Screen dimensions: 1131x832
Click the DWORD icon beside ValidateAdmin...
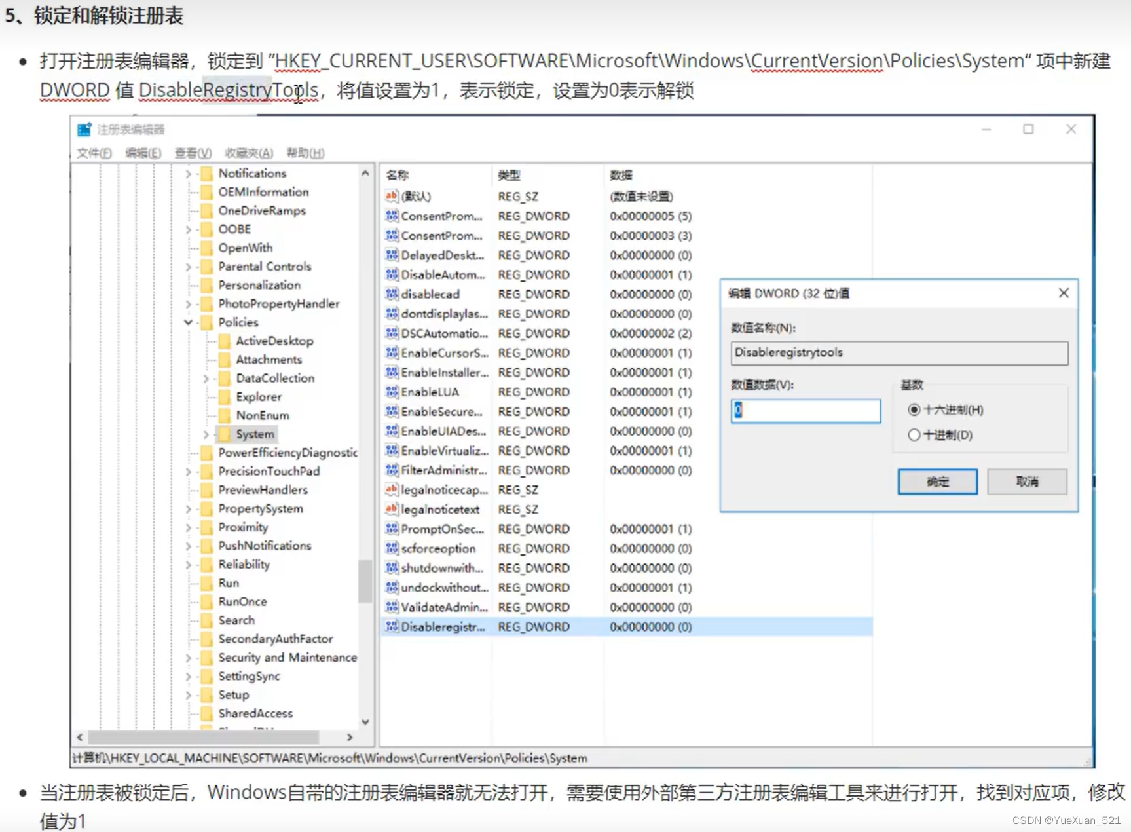click(x=392, y=607)
